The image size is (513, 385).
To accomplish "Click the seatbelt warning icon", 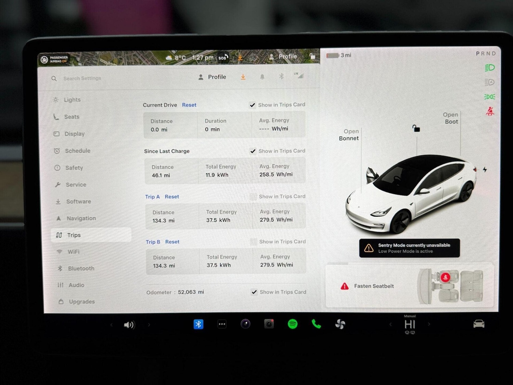I will pyautogui.click(x=344, y=286).
